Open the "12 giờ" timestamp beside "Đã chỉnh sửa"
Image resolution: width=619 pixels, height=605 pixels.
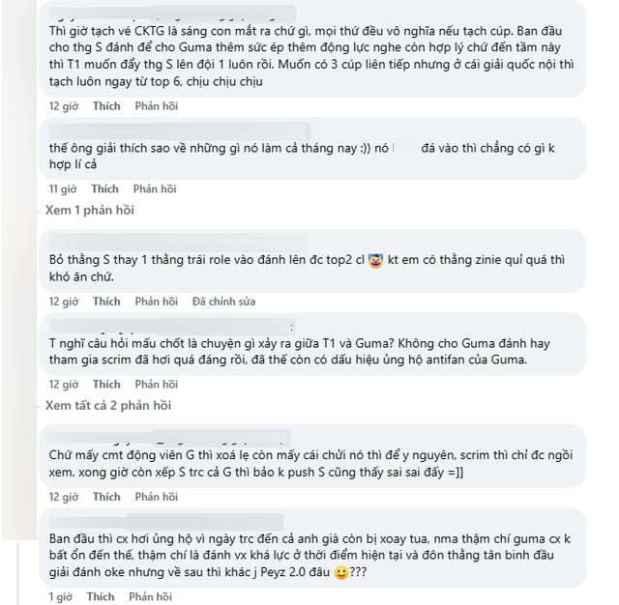[x=64, y=302]
